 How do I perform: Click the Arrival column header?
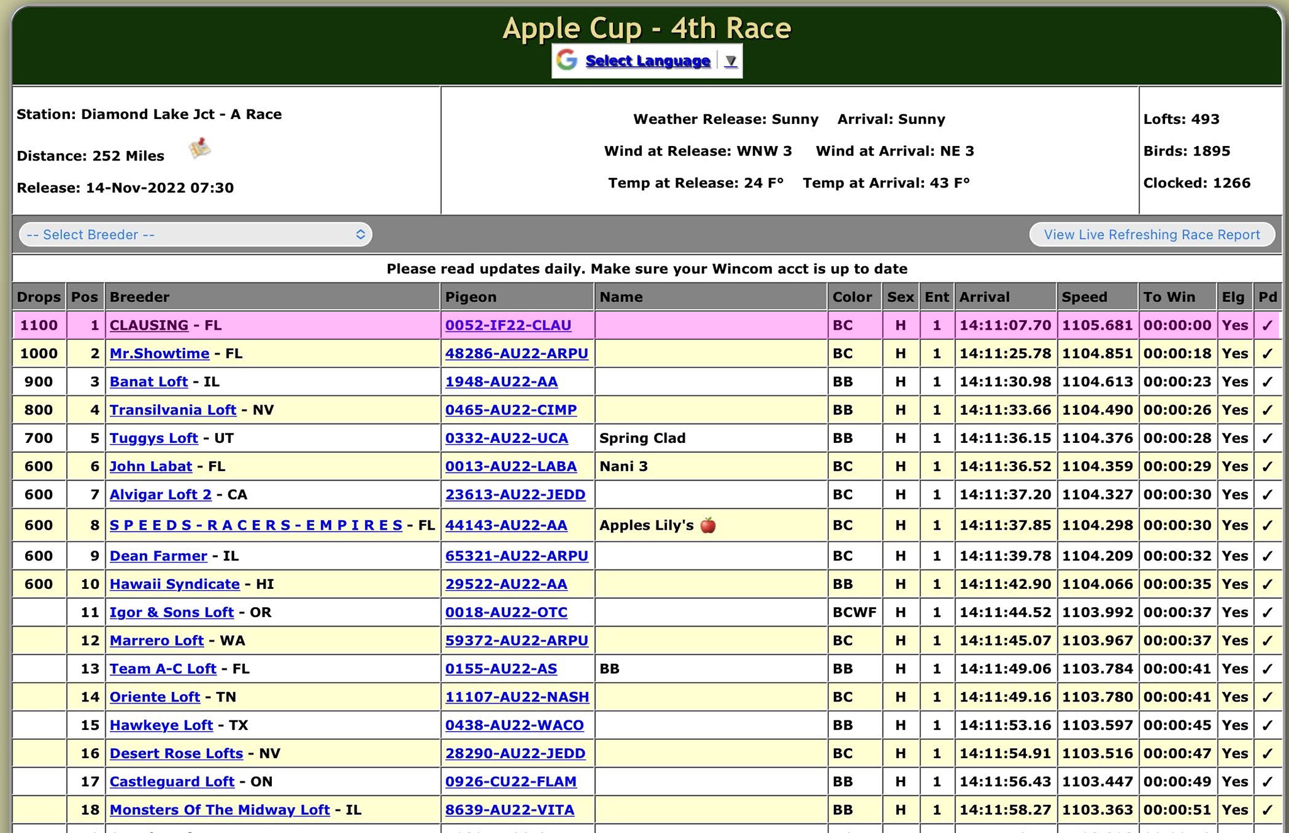tap(984, 297)
